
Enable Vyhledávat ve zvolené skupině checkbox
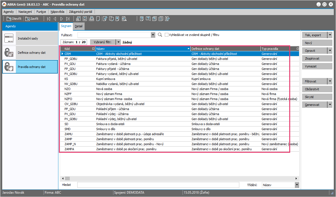[167, 35]
